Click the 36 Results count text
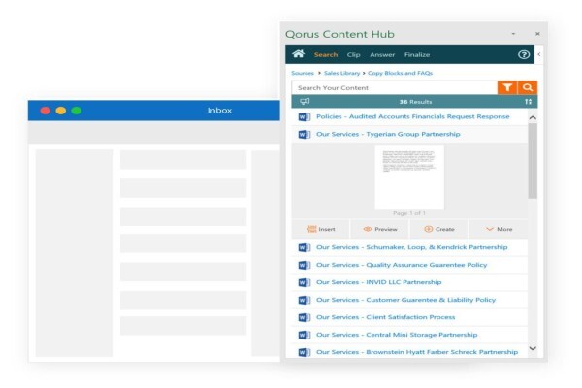Screen dimensions: 582x388 (x=415, y=102)
